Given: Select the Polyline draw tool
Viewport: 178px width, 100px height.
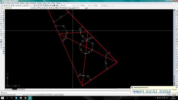Looking at the screenshot, I should point(1,15).
